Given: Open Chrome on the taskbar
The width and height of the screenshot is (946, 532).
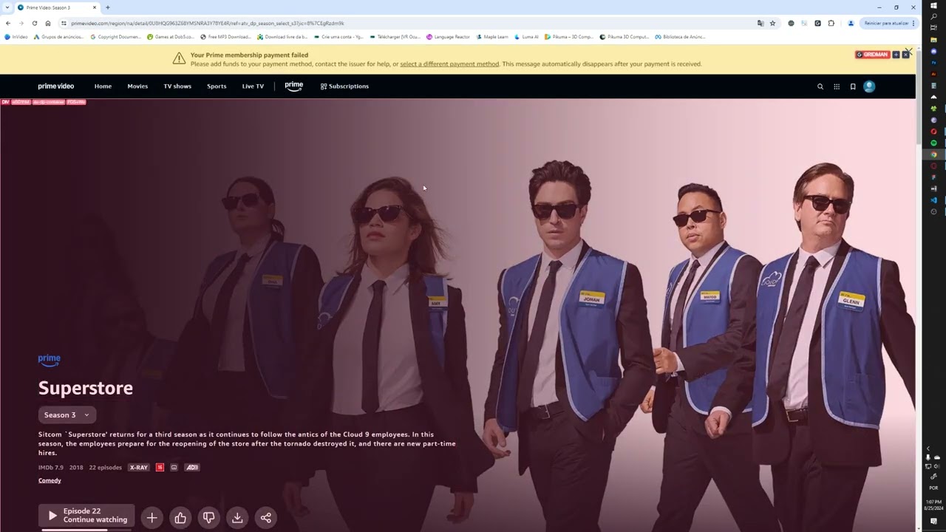Looking at the screenshot, I should pyautogui.click(x=933, y=154).
